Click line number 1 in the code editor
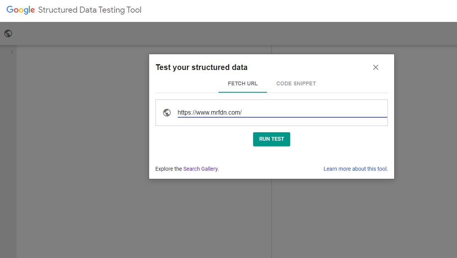 [x=12, y=52]
